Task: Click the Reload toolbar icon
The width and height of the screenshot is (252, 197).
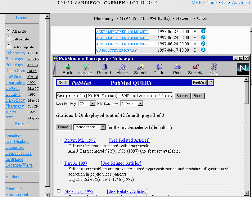Action: click(104, 69)
